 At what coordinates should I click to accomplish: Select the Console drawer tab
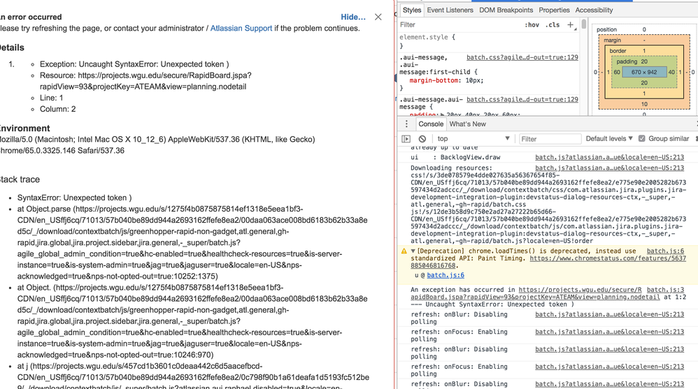(430, 124)
